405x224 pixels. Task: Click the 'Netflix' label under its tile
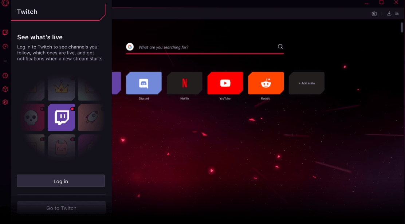pyautogui.click(x=185, y=98)
